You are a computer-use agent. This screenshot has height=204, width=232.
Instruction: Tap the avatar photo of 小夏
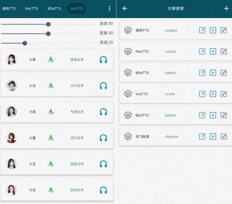click(11, 138)
